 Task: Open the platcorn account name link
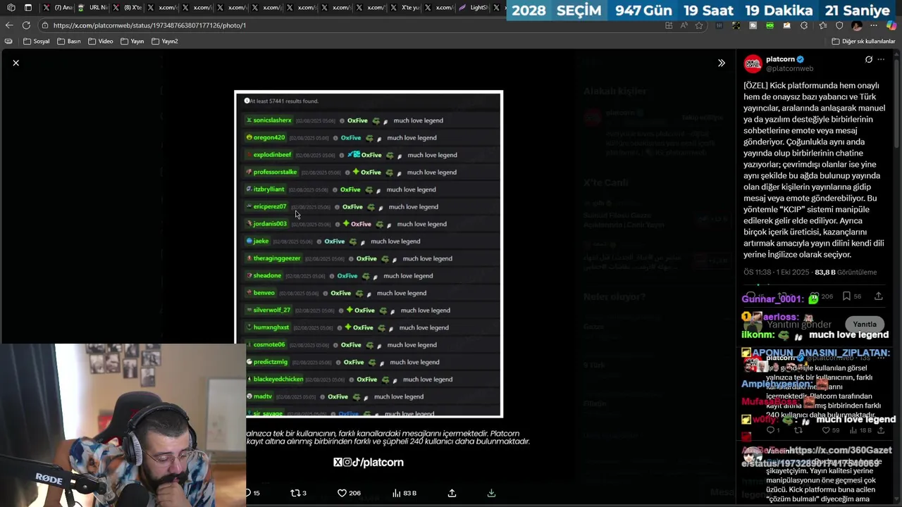pos(780,59)
